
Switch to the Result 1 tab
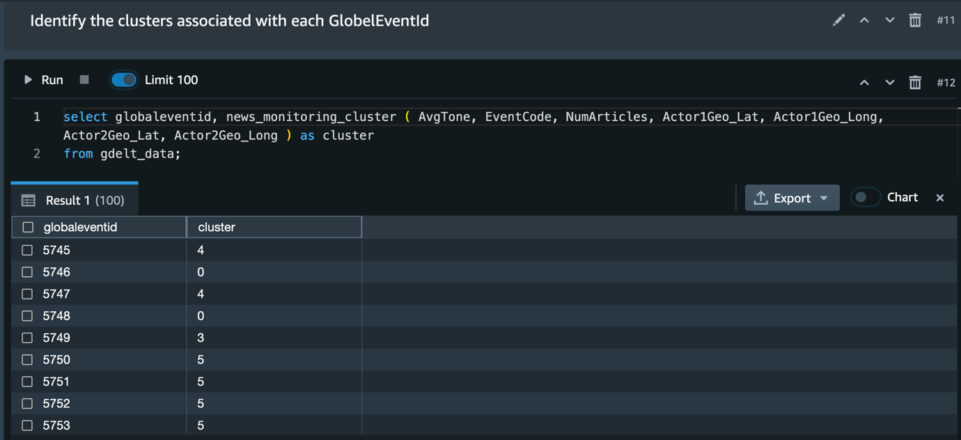[75, 201]
